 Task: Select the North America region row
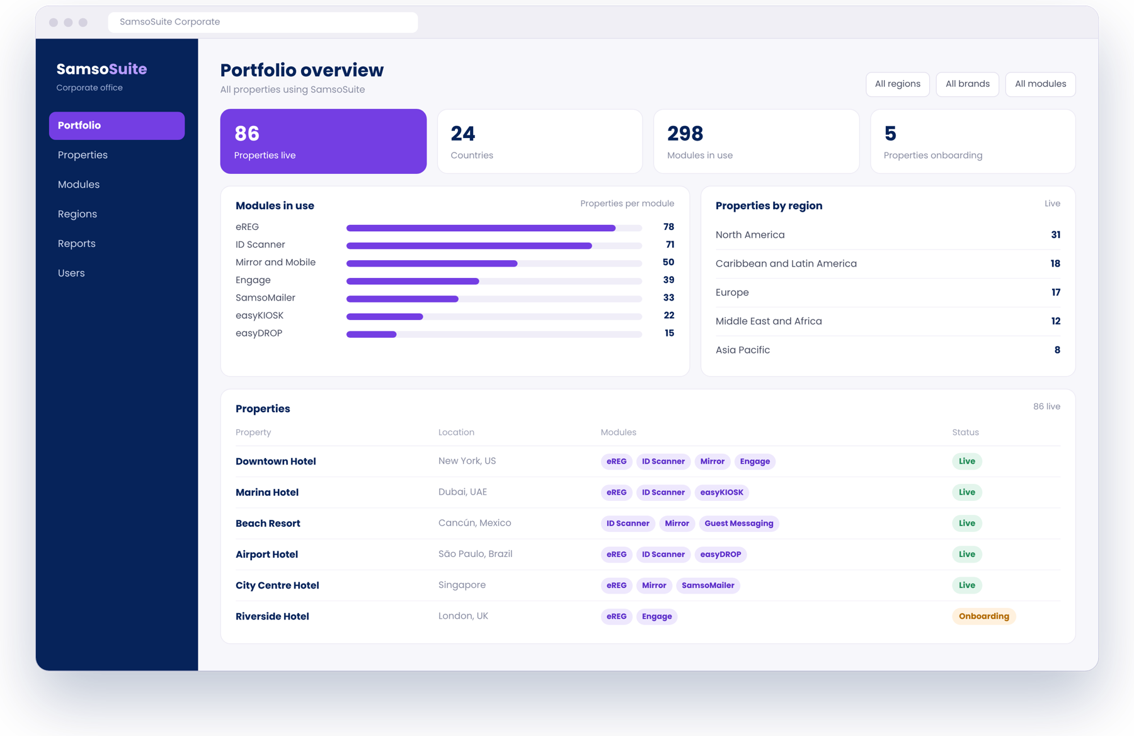(x=888, y=235)
